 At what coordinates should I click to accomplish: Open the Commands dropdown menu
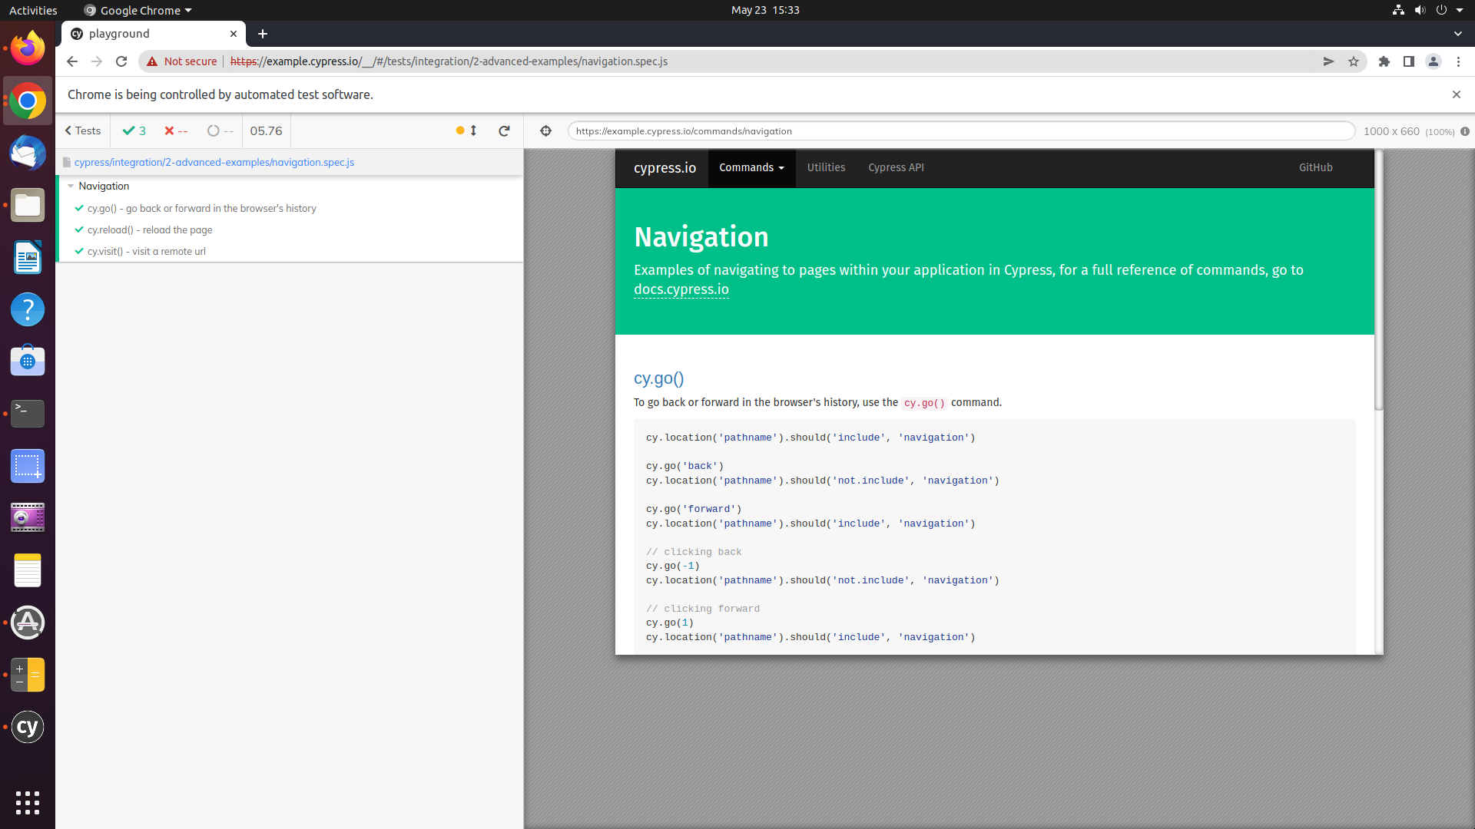751,168
